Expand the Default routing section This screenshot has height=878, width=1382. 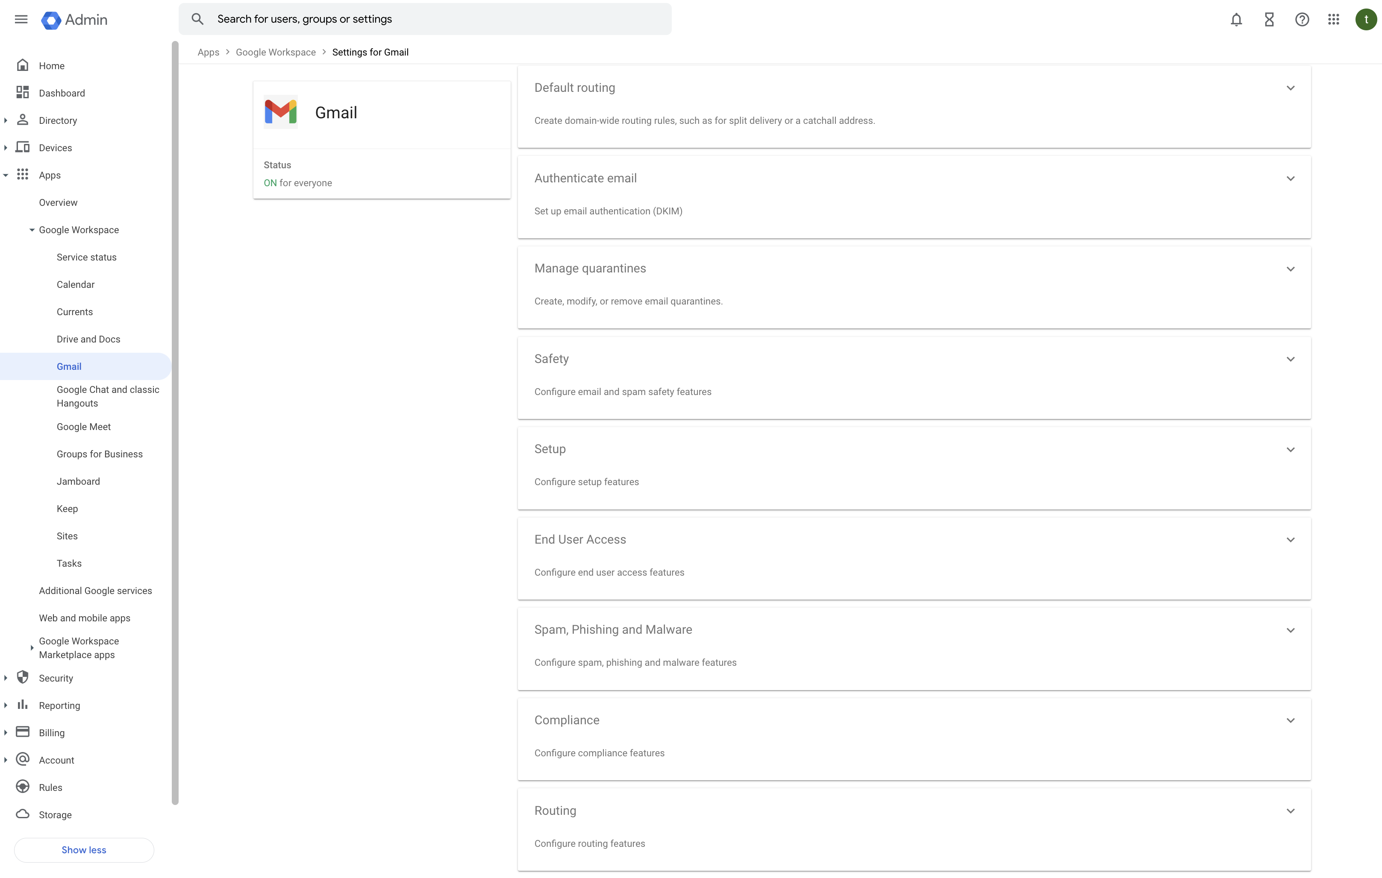pos(1291,88)
